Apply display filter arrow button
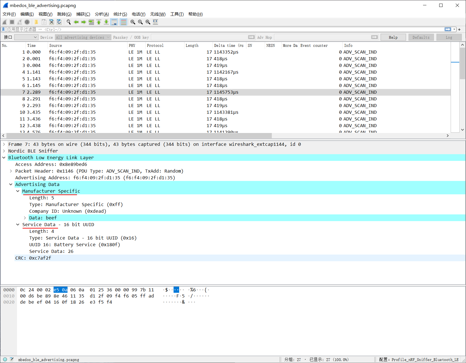Image resolution: width=466 pixels, height=363 pixels. [448, 29]
